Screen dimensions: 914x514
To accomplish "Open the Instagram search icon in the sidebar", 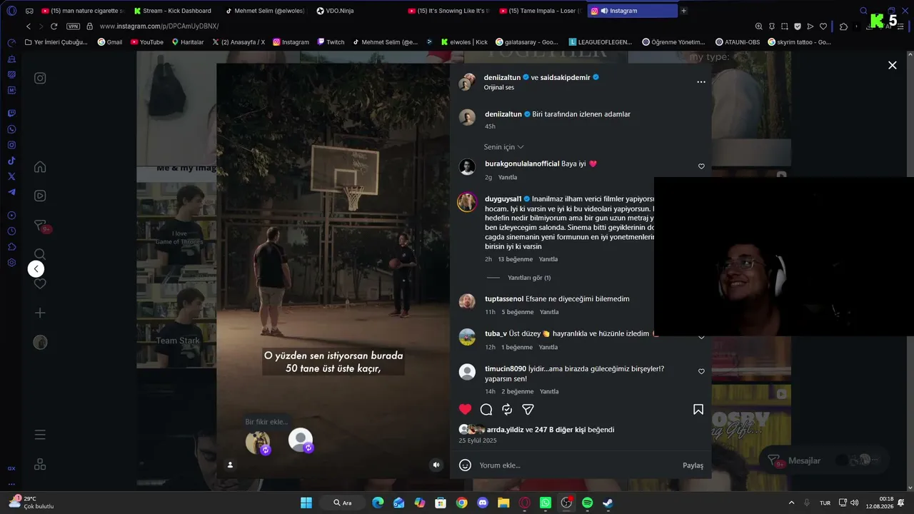I will tap(40, 254).
